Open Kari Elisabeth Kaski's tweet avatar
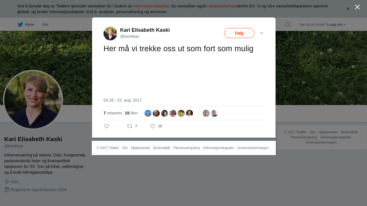 tap(110, 33)
